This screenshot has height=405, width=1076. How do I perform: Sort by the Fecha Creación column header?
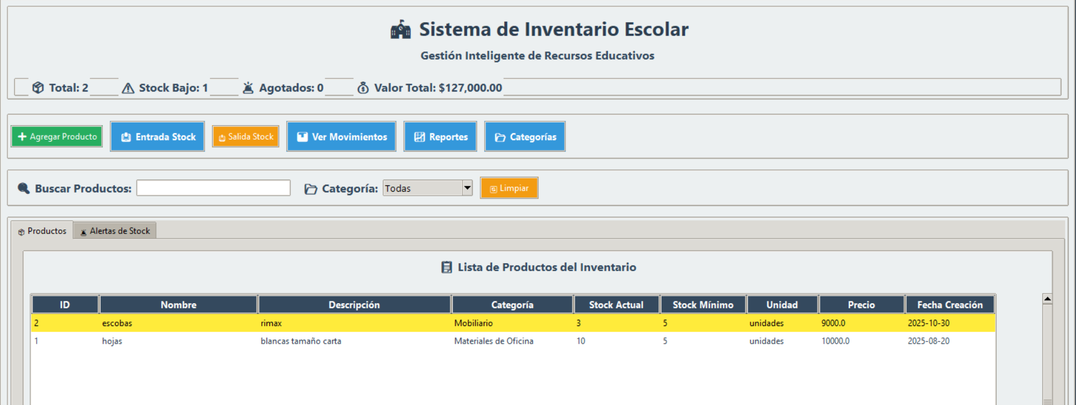click(950, 305)
